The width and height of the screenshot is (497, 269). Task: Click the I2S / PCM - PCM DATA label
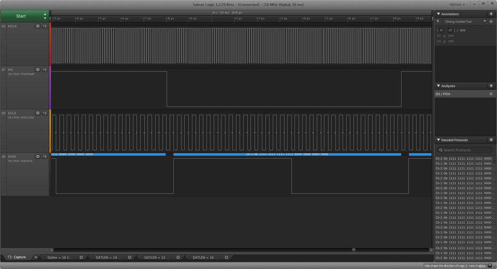pyautogui.click(x=20, y=161)
